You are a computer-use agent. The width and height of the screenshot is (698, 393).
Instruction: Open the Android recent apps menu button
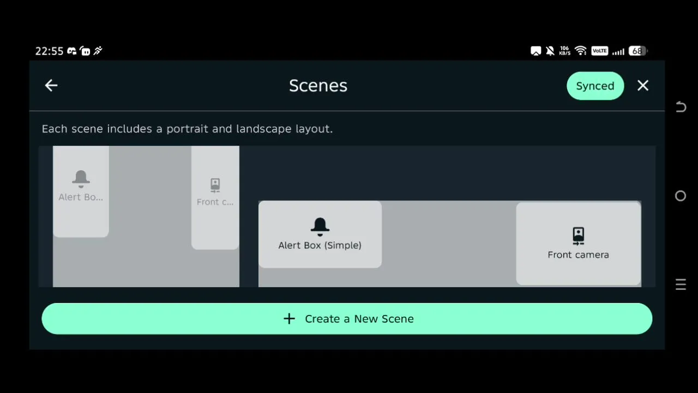click(x=681, y=284)
